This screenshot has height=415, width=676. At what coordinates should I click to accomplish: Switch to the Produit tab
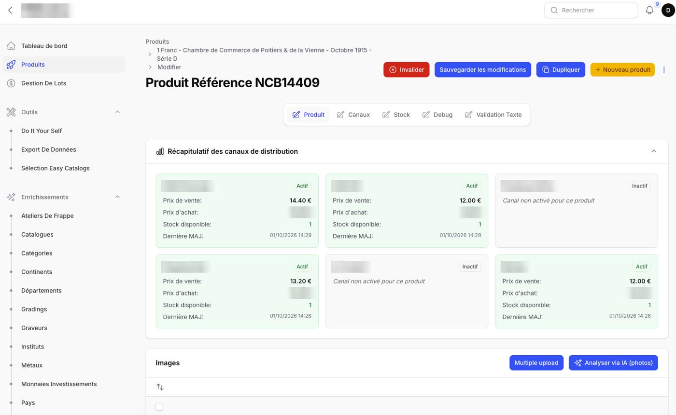(x=308, y=115)
